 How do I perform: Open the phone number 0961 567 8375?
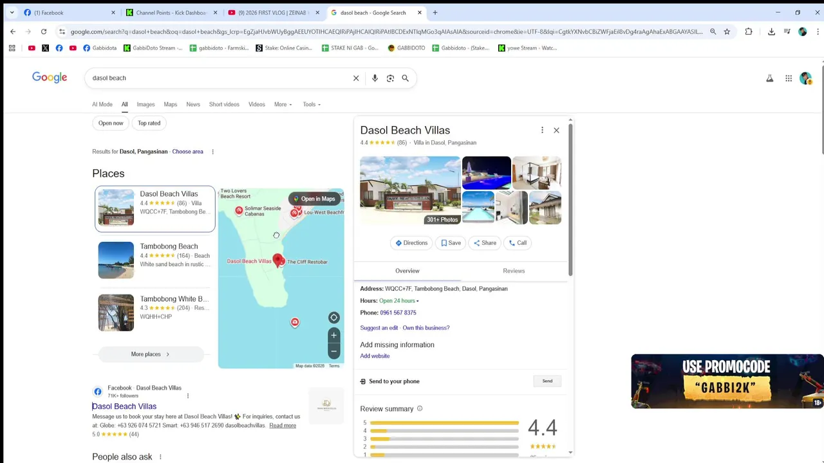(x=398, y=313)
